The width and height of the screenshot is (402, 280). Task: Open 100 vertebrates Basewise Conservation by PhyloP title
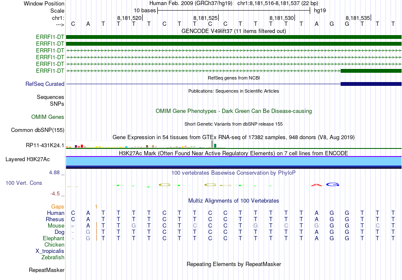[234, 173]
